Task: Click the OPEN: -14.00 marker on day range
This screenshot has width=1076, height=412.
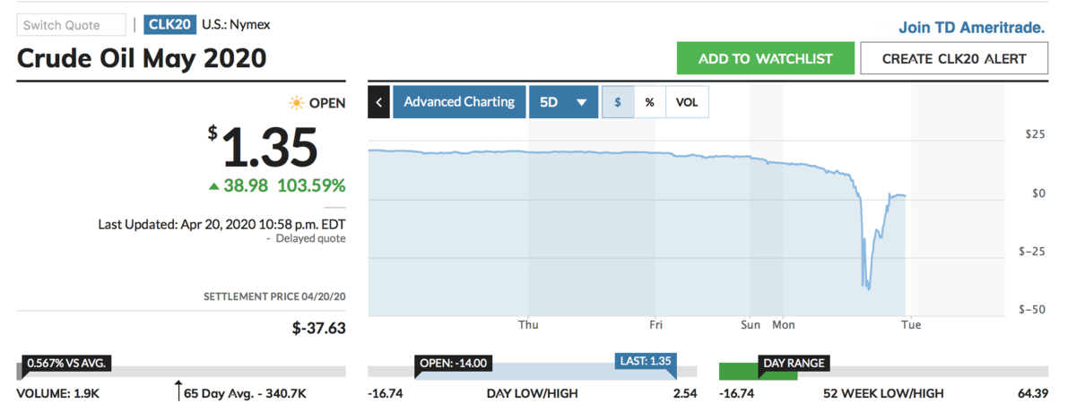Action: [x=453, y=363]
